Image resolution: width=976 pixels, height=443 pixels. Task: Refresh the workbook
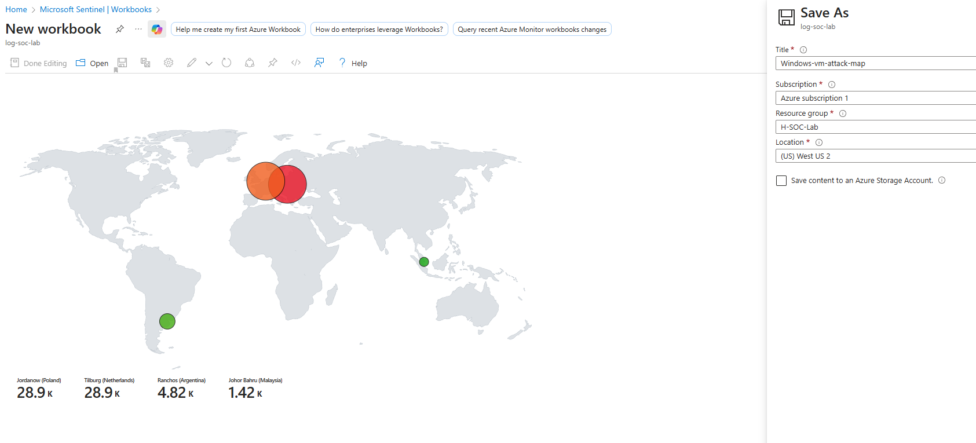pyautogui.click(x=226, y=63)
